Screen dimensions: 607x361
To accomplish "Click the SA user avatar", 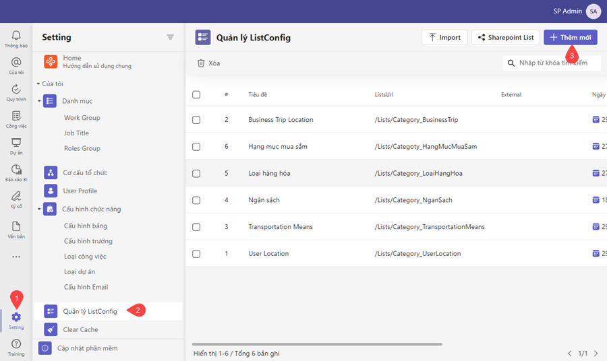I will tap(593, 11).
